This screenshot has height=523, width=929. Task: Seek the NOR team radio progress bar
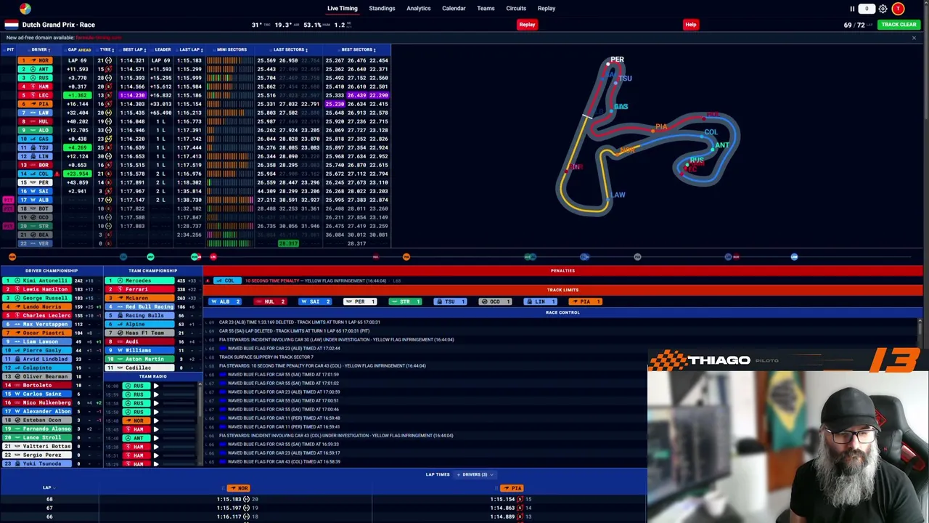(x=179, y=421)
